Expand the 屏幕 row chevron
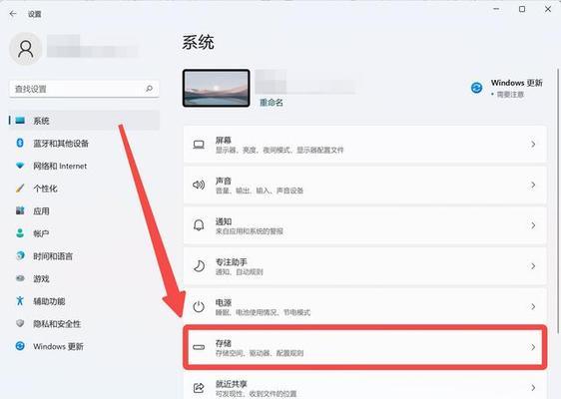Screen dimensions: 561x399 pos(533,145)
